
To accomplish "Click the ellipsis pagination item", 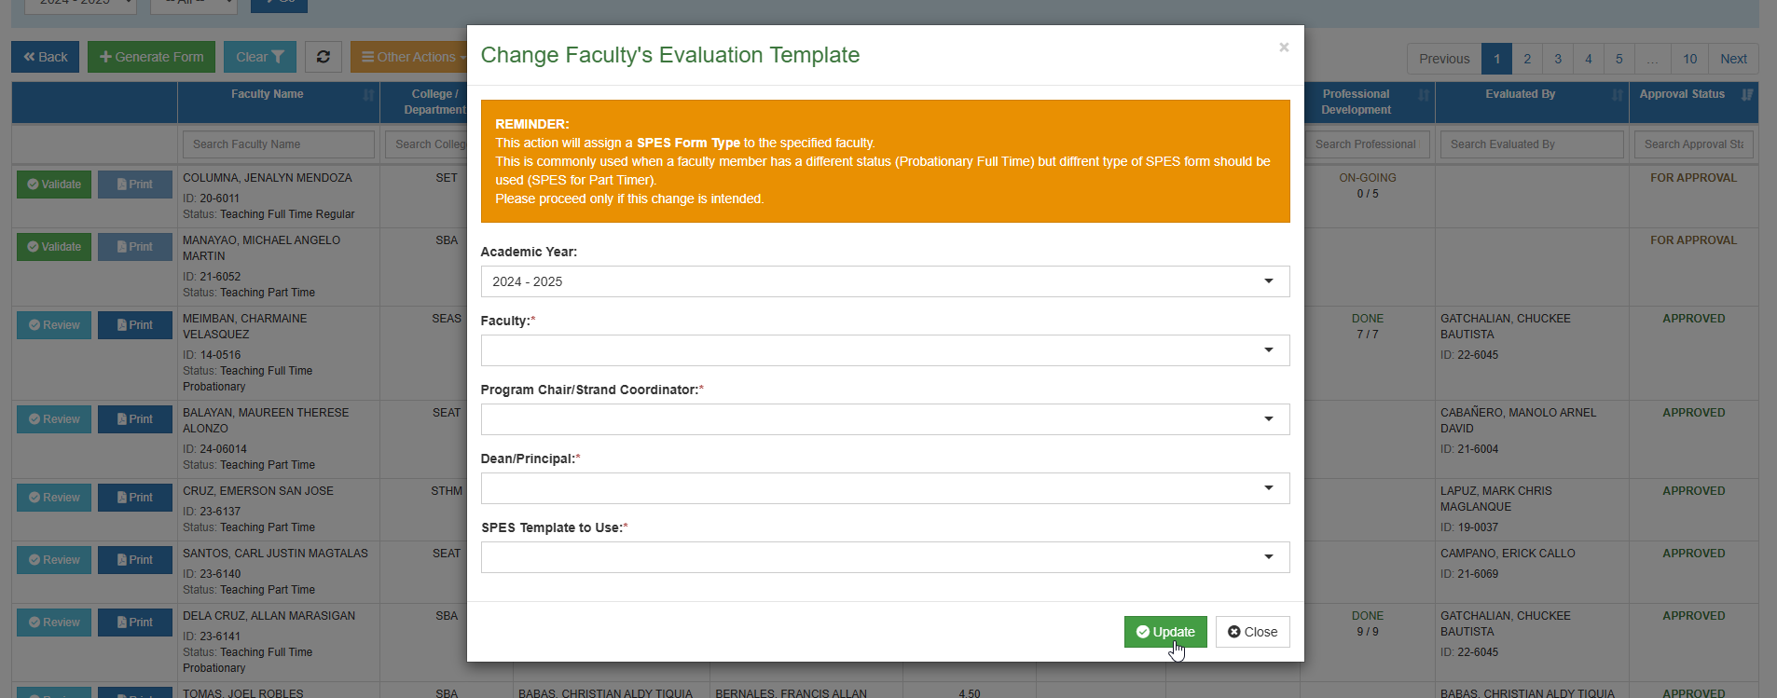I will pyautogui.click(x=1653, y=59).
